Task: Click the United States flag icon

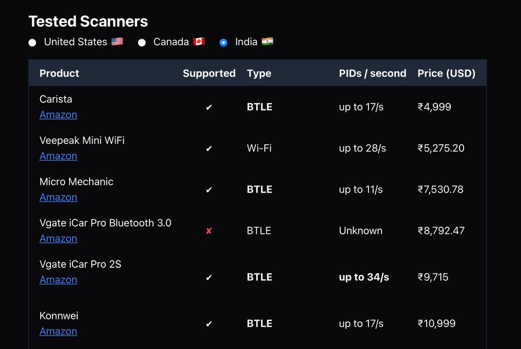Action: 117,42
